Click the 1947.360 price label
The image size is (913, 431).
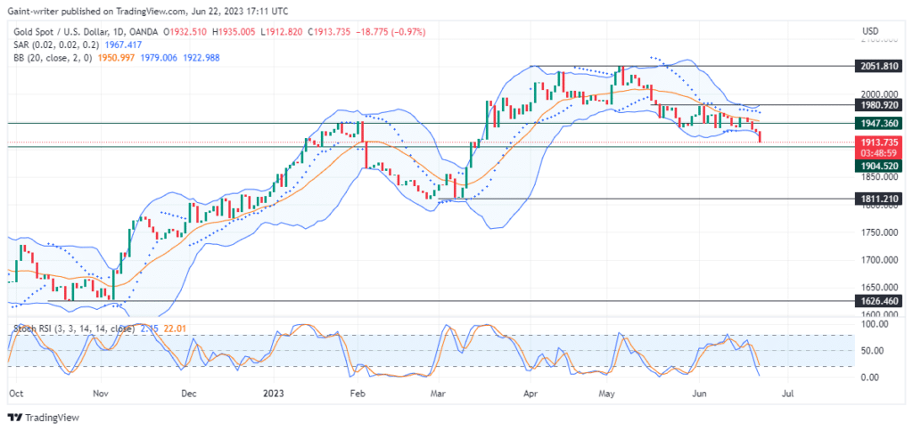click(878, 123)
